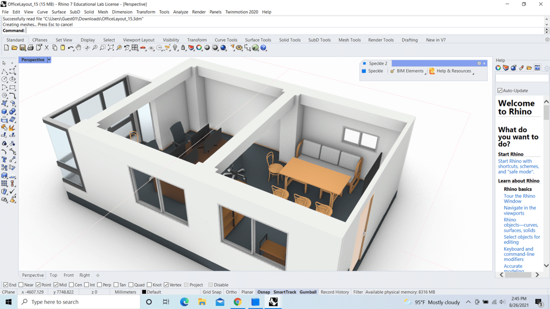Toggle the Perp osnap checkbox

click(x=100, y=285)
